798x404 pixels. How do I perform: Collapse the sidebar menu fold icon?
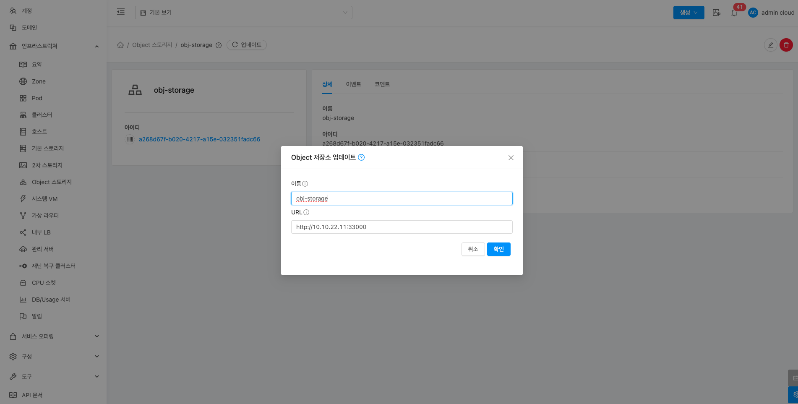click(x=121, y=12)
